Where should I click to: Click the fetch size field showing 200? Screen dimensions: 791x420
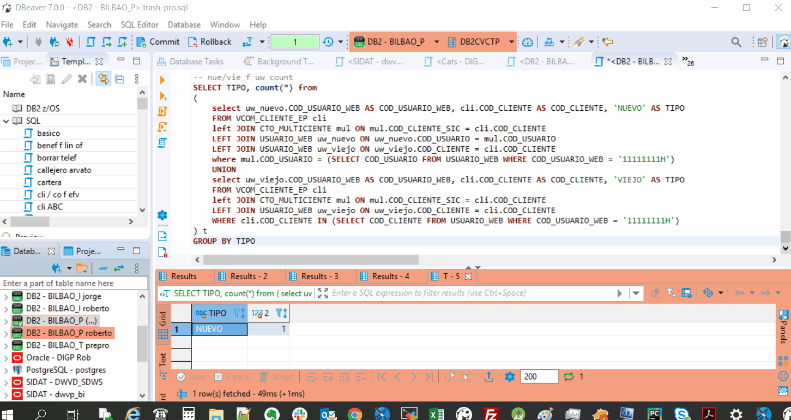click(540, 376)
